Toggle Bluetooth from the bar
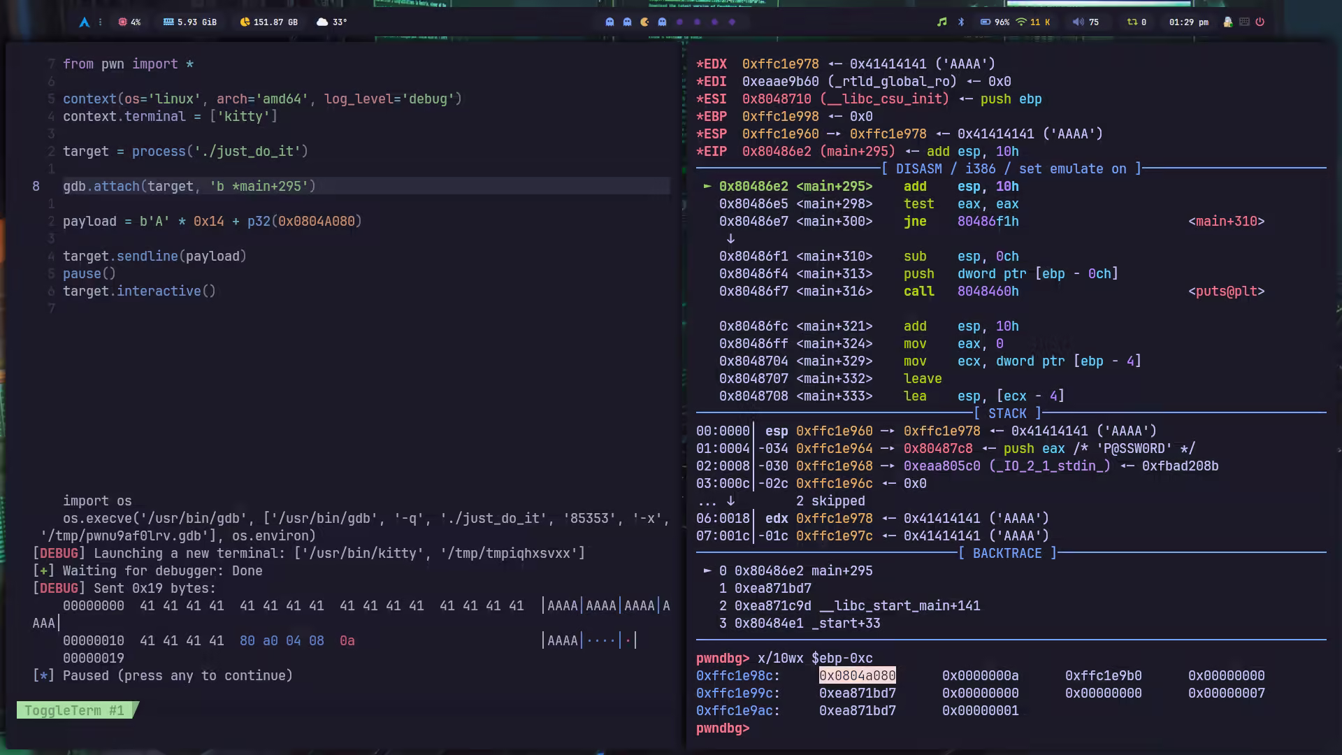The image size is (1342, 755). 961,22
